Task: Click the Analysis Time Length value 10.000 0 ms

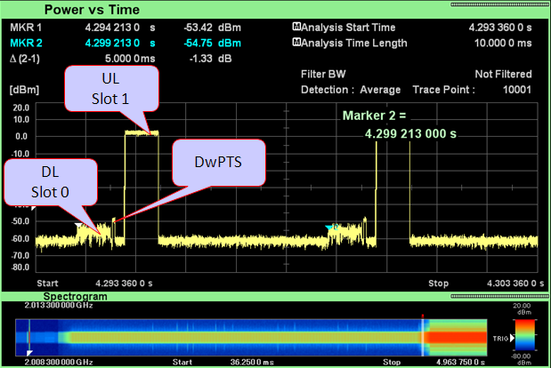Action: (503, 43)
